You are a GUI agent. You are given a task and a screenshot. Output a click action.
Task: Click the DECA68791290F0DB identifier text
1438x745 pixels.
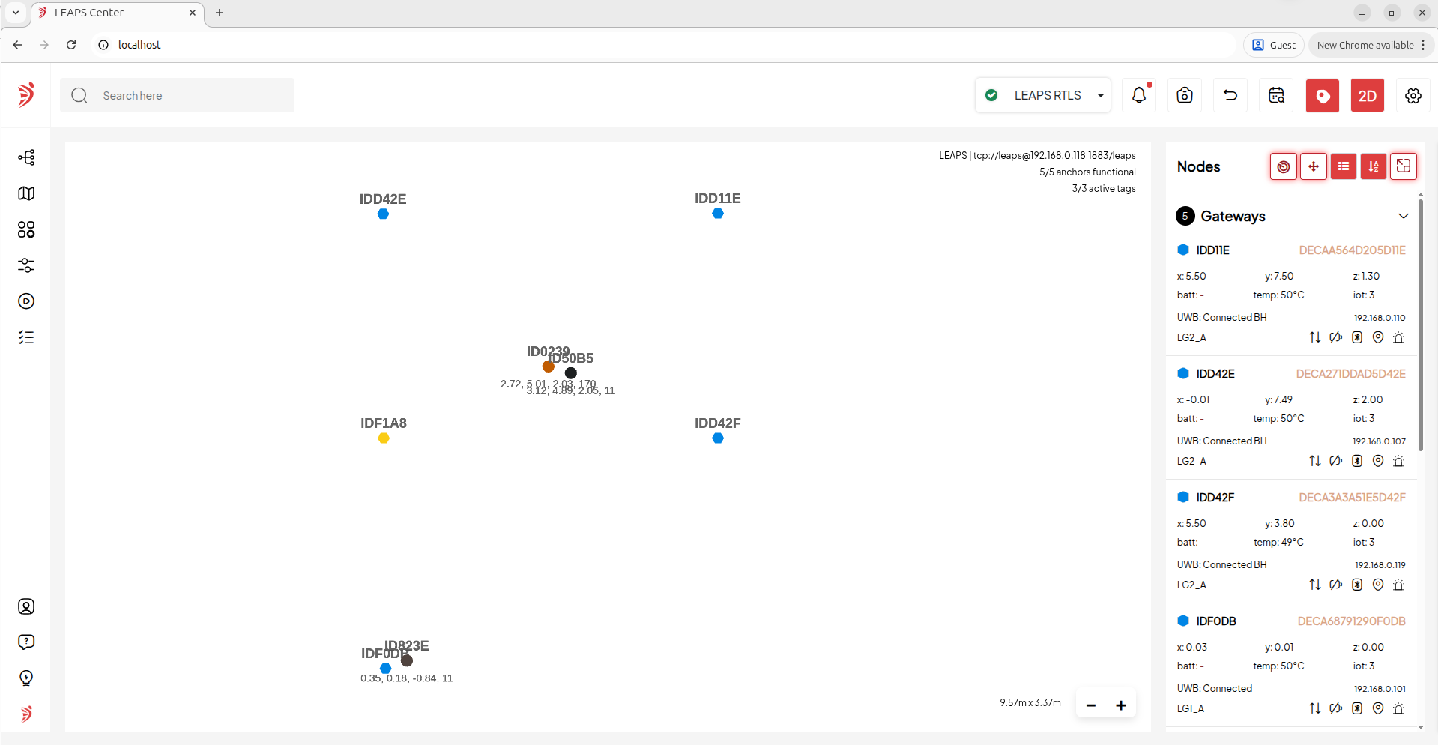point(1352,621)
